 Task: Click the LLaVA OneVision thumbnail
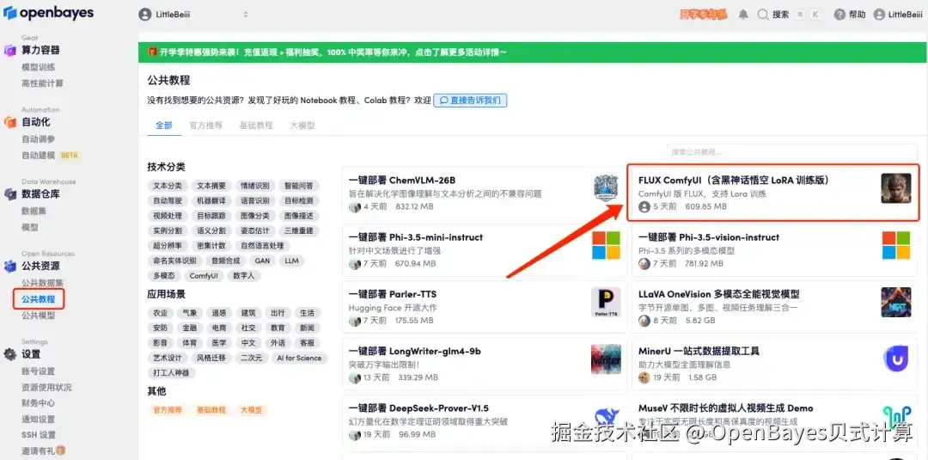pos(896,302)
